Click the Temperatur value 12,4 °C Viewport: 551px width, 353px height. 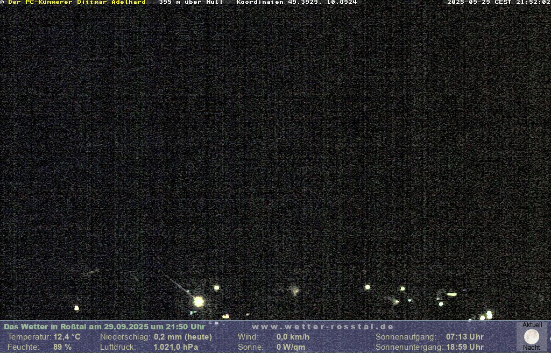click(x=67, y=337)
